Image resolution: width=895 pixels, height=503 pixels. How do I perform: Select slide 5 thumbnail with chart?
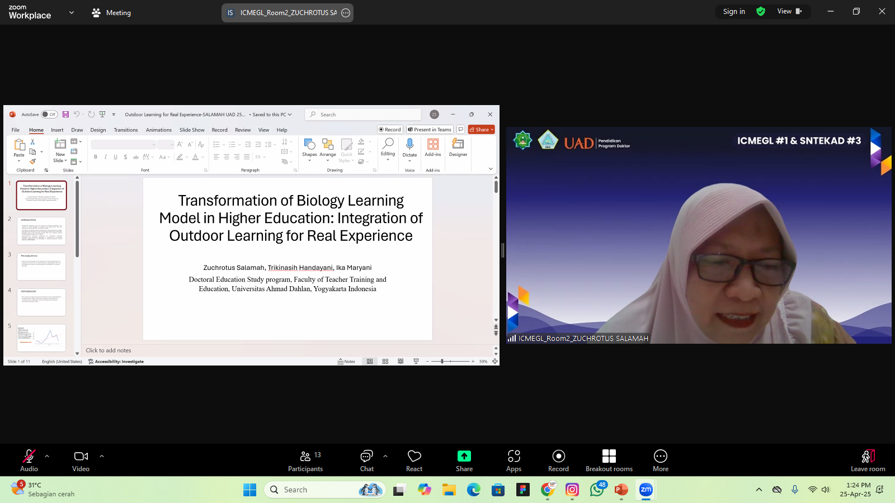click(41, 338)
